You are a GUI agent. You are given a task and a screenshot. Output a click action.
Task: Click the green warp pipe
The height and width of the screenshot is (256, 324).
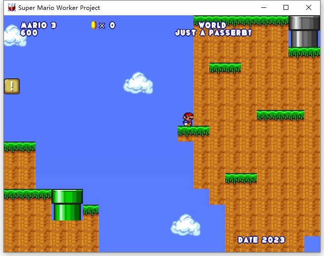tap(67, 205)
